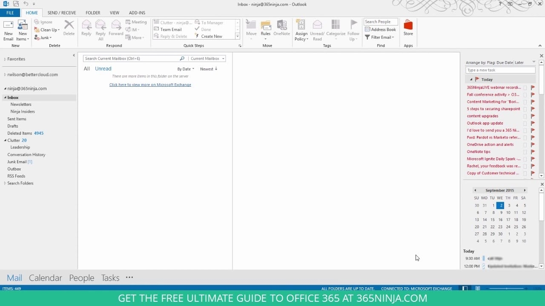
Task: Switch to People view
Action: point(82,278)
